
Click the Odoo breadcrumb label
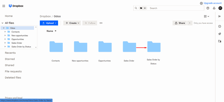(x=57, y=16)
